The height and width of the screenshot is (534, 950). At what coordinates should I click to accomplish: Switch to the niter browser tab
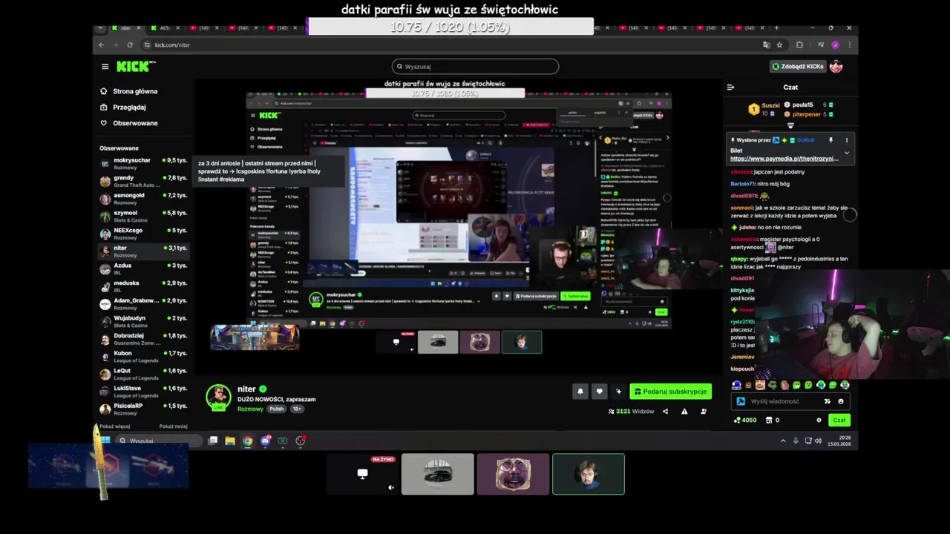click(126, 28)
